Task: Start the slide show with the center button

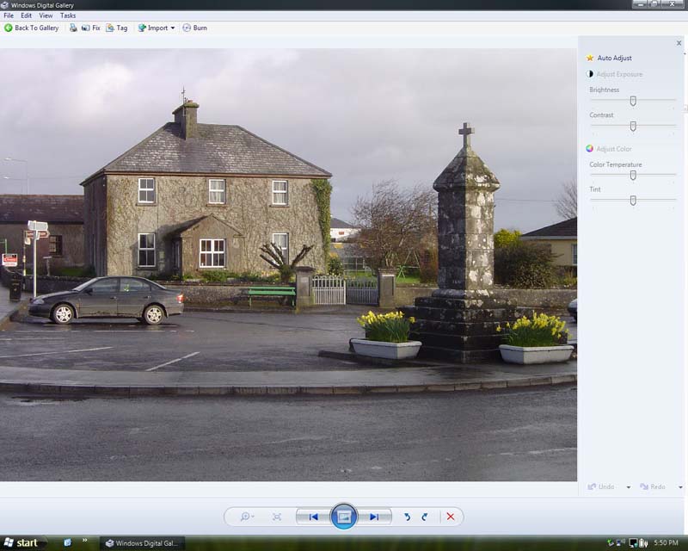Action: click(344, 517)
